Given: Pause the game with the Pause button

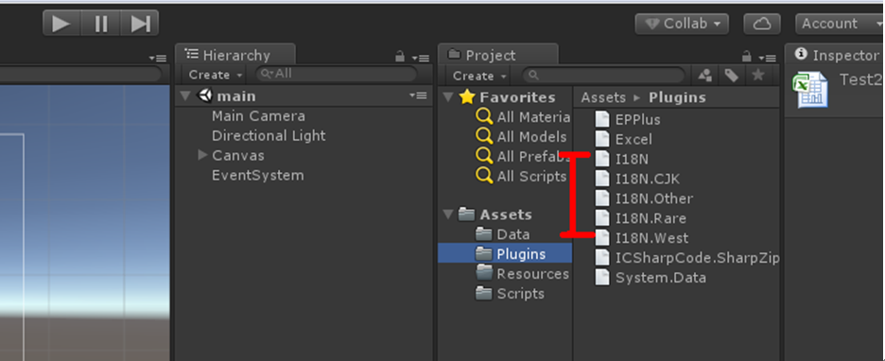Looking at the screenshot, I should coord(101,23).
